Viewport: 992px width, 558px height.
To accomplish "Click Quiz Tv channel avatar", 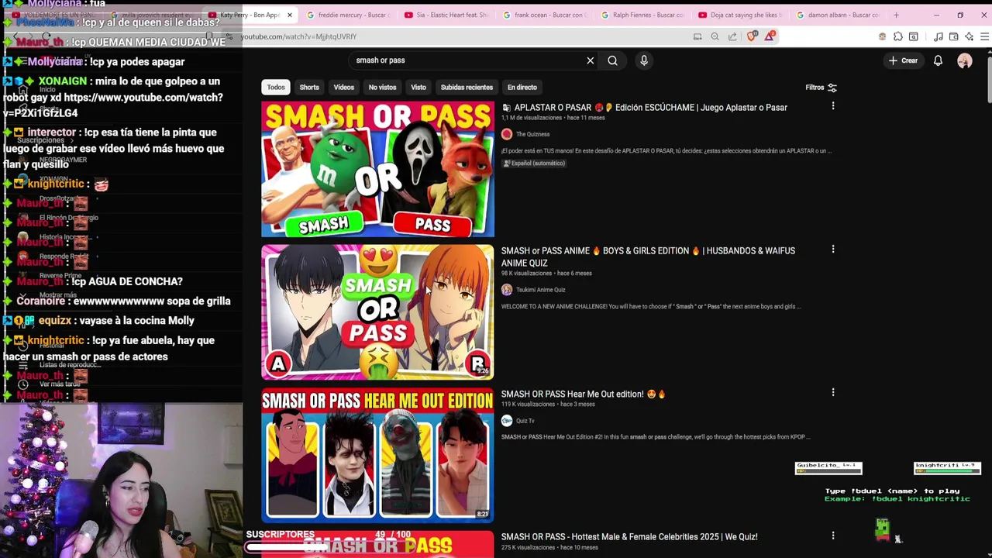I will pyautogui.click(x=507, y=421).
